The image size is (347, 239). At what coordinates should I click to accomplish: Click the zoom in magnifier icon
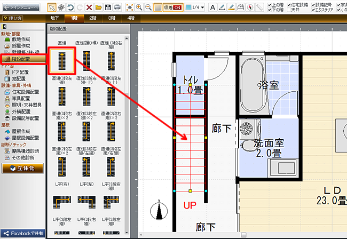point(139,7)
